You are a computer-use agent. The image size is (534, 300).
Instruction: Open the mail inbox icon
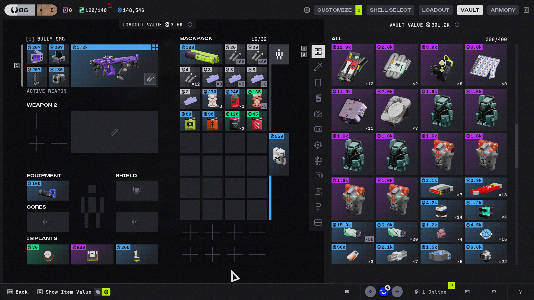(467, 292)
